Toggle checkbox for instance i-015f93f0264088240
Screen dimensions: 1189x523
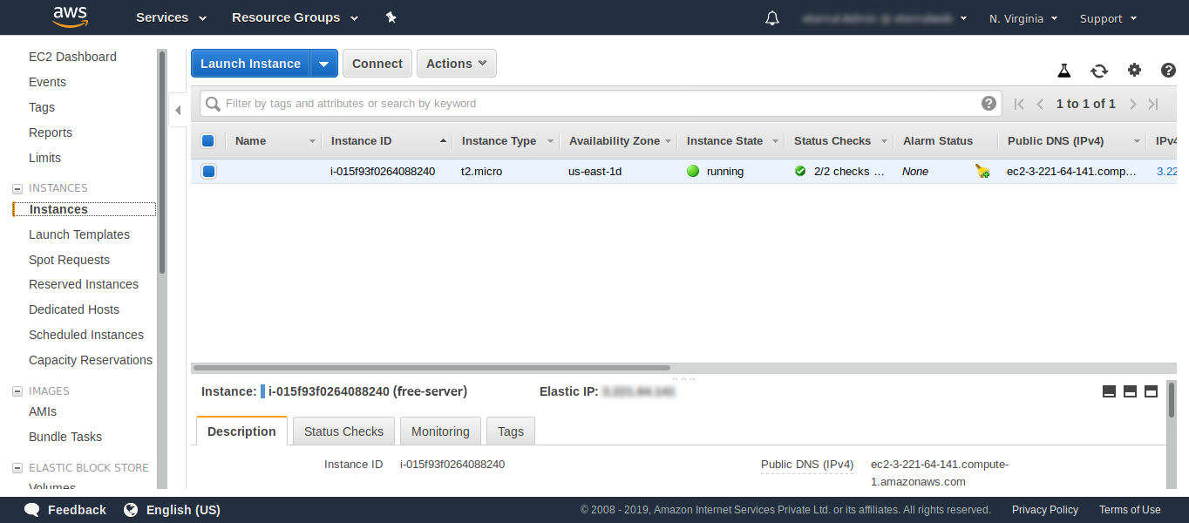208,172
